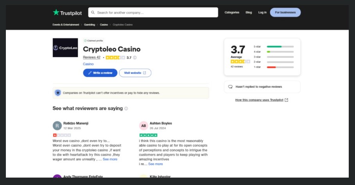Click external link icon on Trustpilot usage link
This screenshot has height=185, width=355.
tap(287, 100)
